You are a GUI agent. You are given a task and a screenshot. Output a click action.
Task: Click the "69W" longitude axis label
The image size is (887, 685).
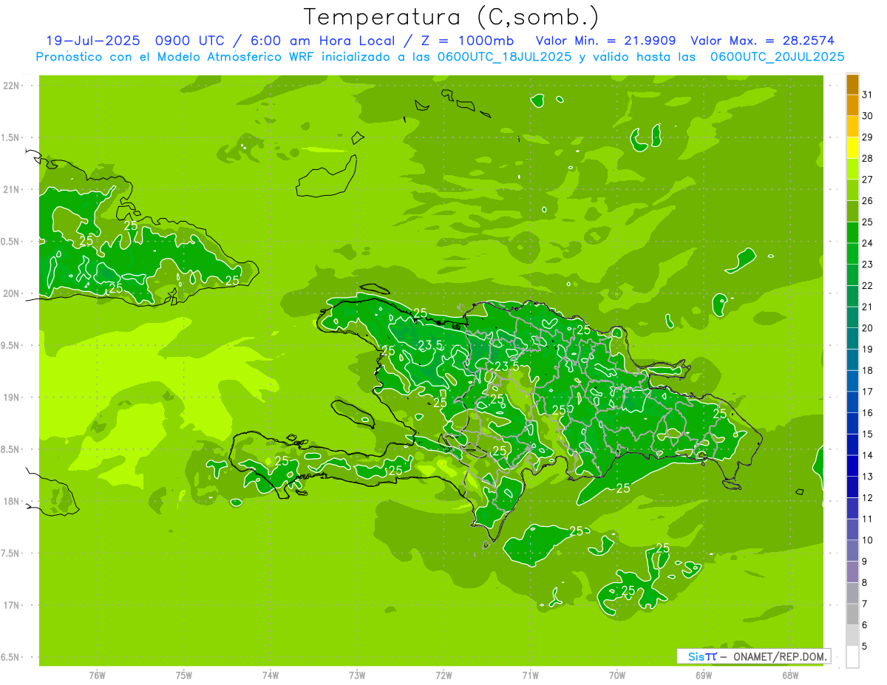point(704,675)
